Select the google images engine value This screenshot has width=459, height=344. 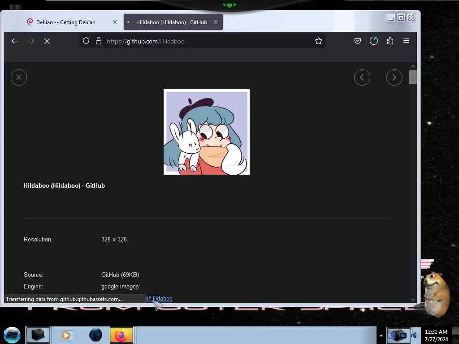click(120, 286)
